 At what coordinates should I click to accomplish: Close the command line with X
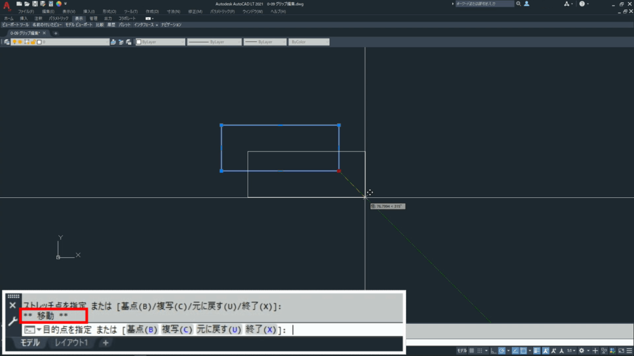click(x=12, y=305)
